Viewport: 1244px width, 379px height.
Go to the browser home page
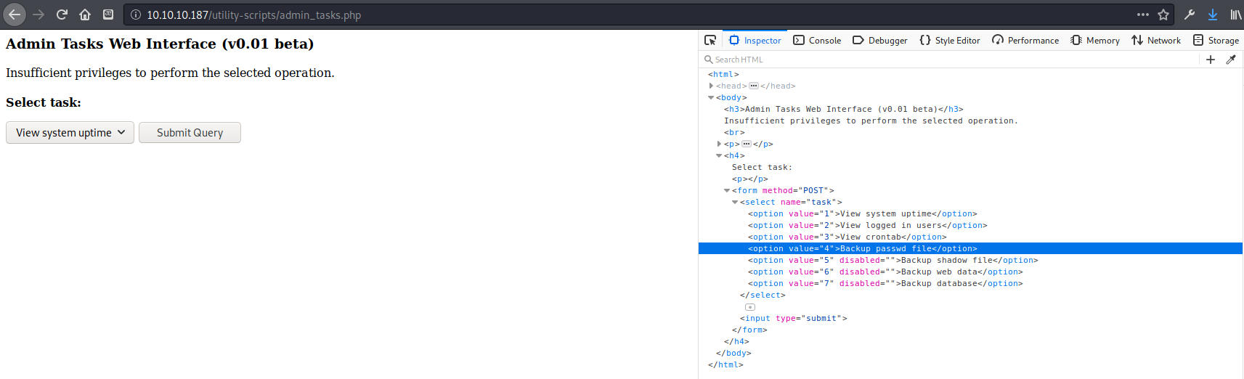[85, 15]
